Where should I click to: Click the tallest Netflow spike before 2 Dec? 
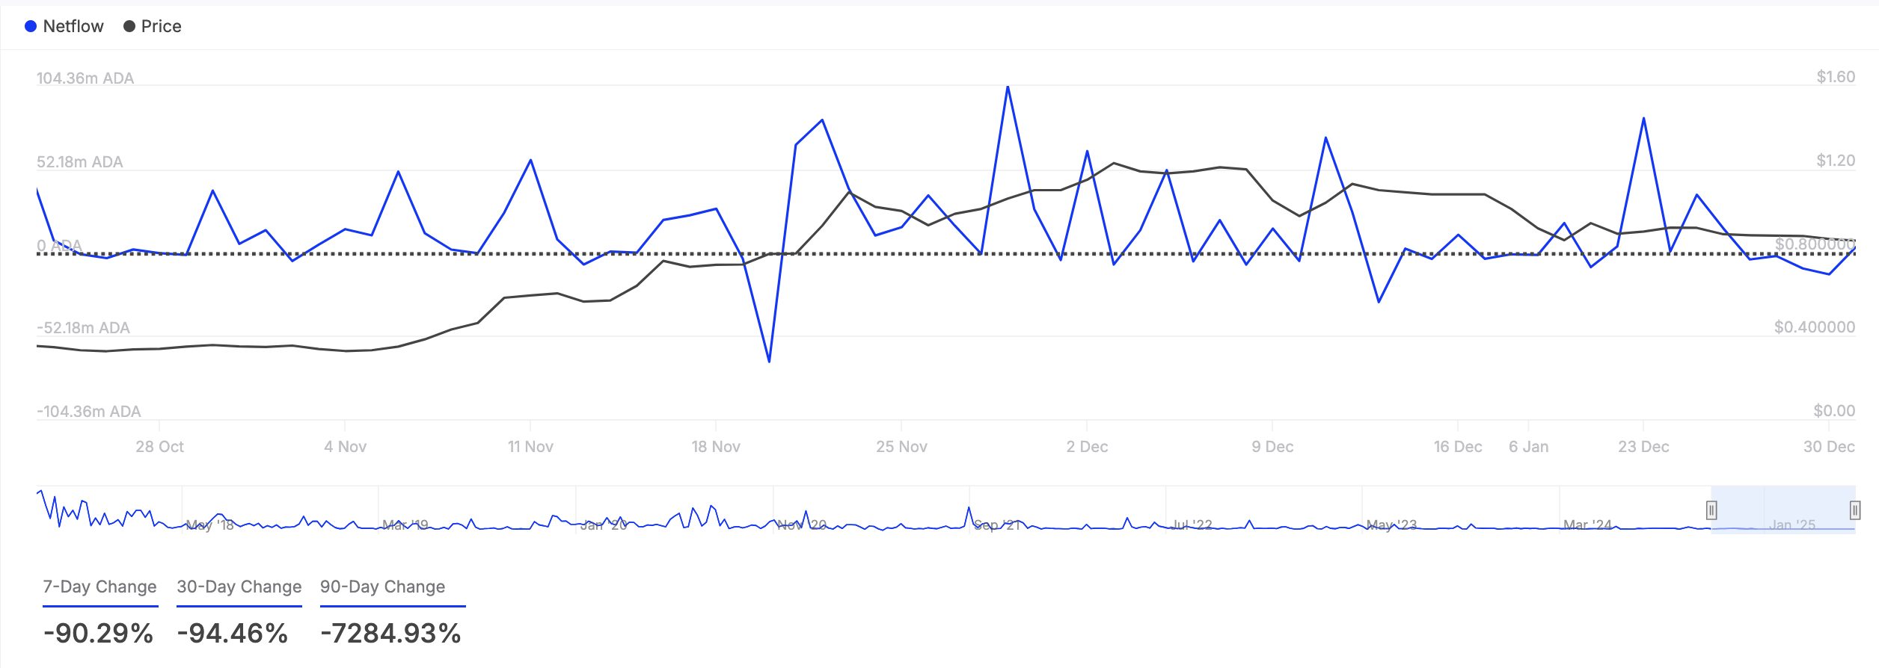[x=1008, y=87]
